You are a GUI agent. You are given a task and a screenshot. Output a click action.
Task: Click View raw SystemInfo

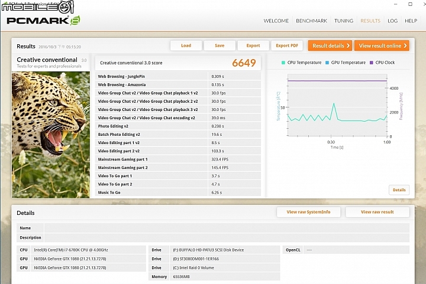tap(308, 212)
